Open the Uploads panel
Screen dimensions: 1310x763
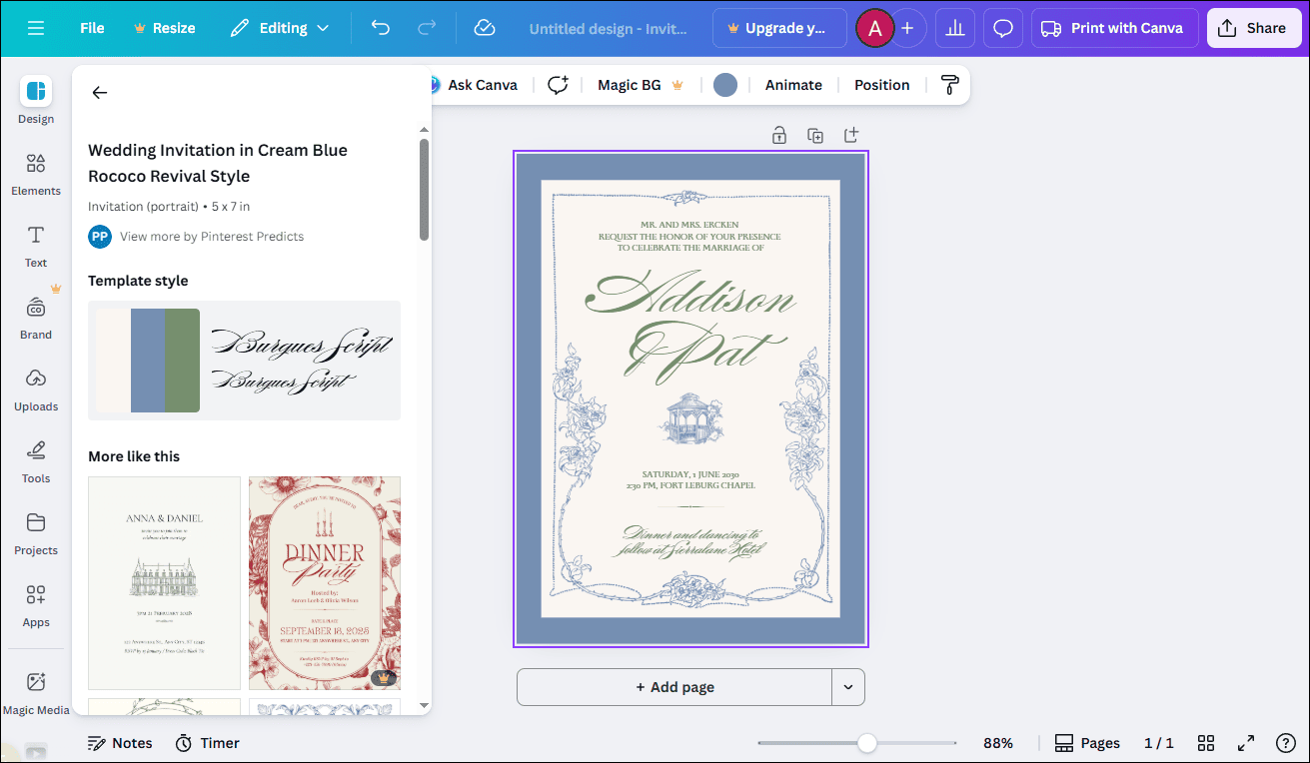pyautogui.click(x=35, y=388)
